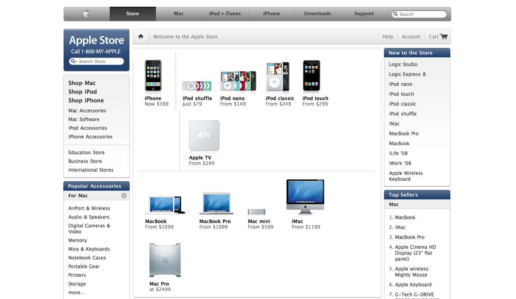Image resolution: width=516 pixels, height=299 pixels.
Task: Open the iPod + iTunes tab
Action: point(225,14)
